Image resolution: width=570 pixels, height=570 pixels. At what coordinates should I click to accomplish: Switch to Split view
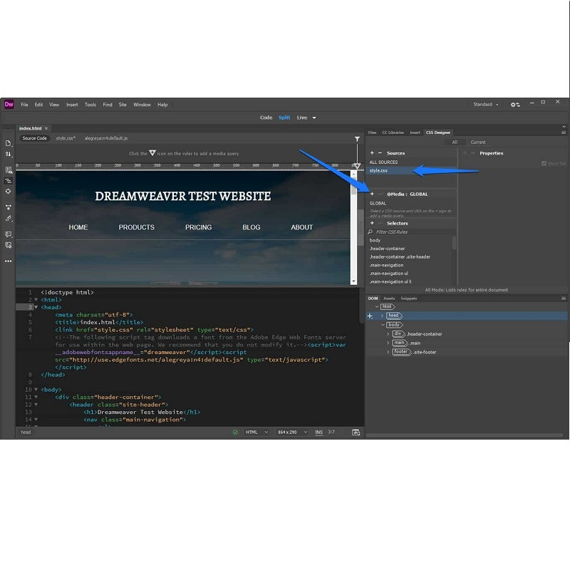tap(284, 118)
